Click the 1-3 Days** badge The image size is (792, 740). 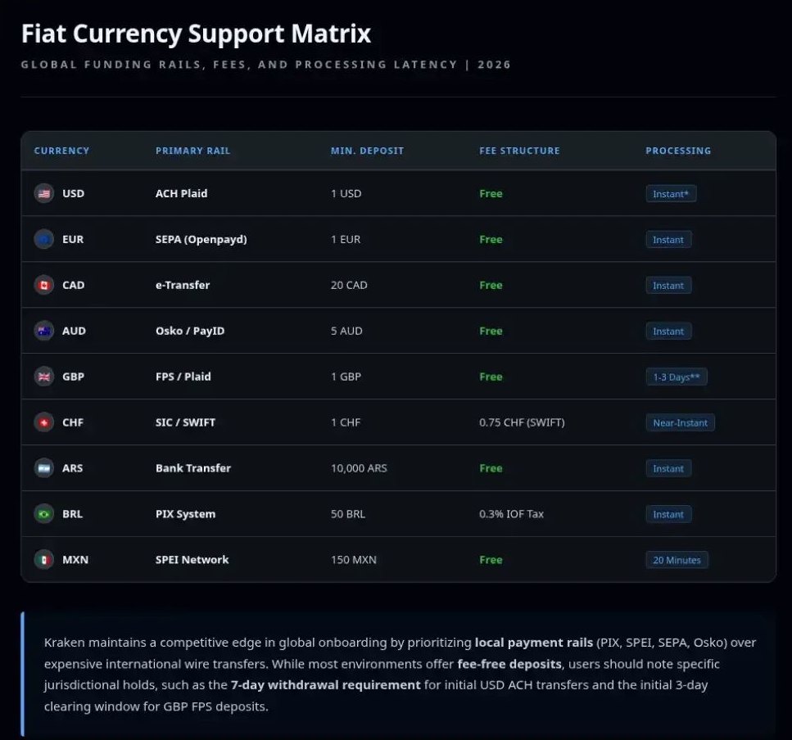click(677, 377)
